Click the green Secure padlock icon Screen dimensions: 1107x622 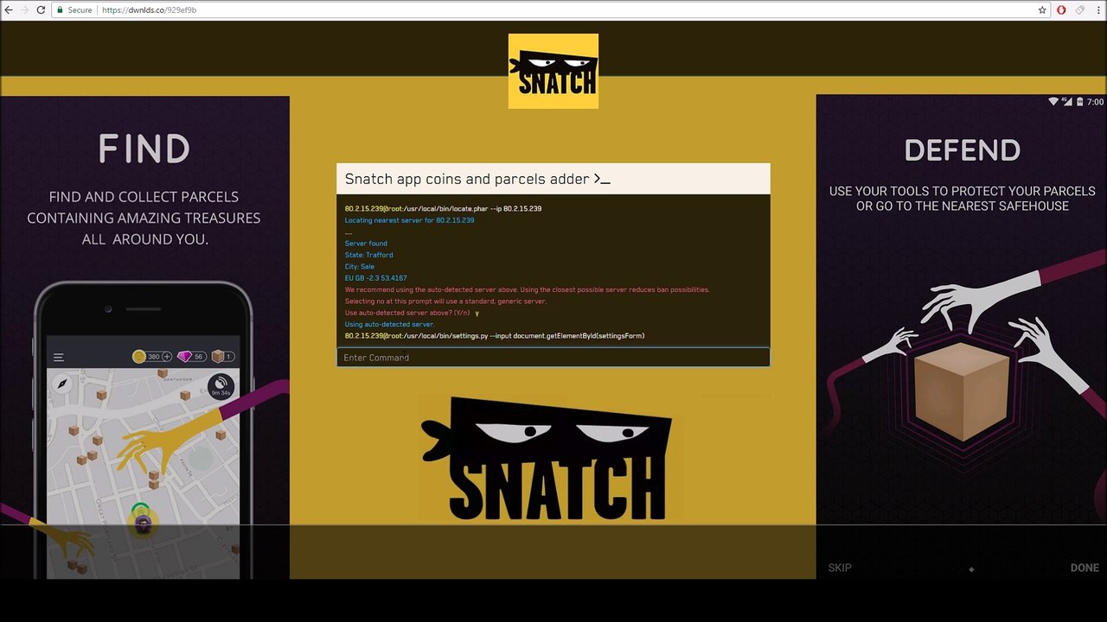61,10
